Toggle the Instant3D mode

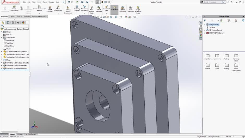pos(114,8)
